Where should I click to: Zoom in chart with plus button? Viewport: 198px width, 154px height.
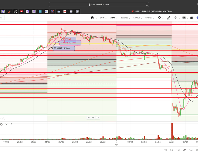93,118
